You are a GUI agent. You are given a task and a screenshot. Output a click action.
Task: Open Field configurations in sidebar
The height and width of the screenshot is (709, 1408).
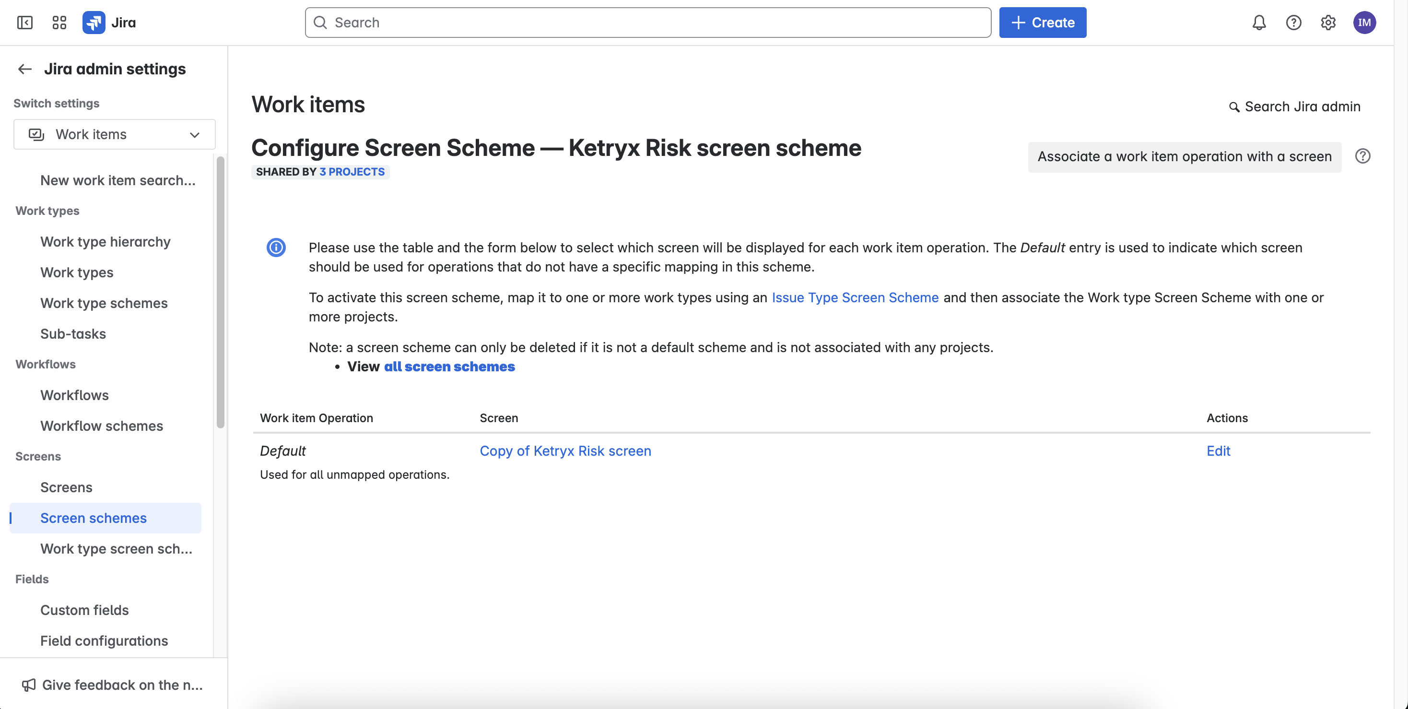click(105, 641)
